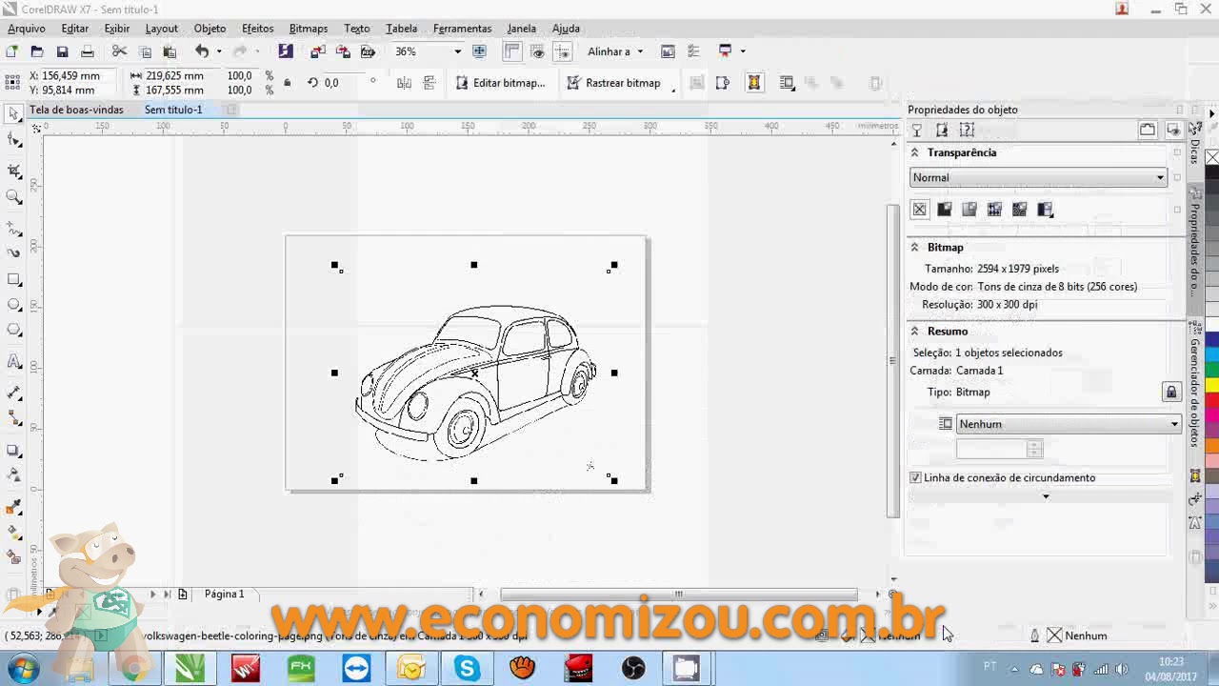
Task: Click the rotation angle field
Action: pyautogui.click(x=344, y=83)
